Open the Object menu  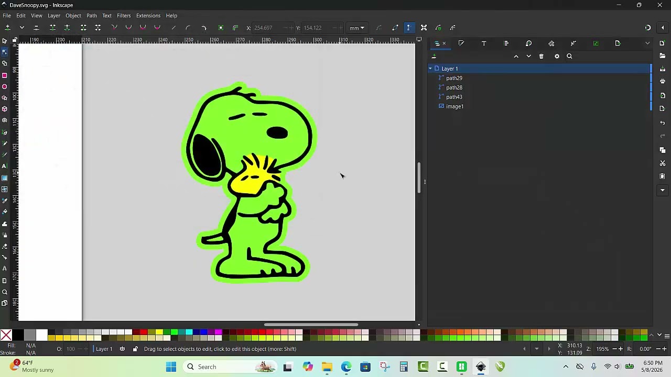point(73,16)
